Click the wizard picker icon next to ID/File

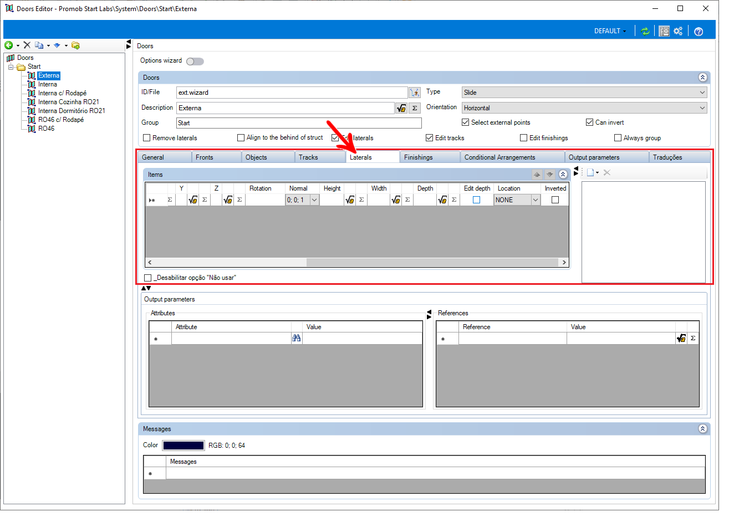[415, 93]
